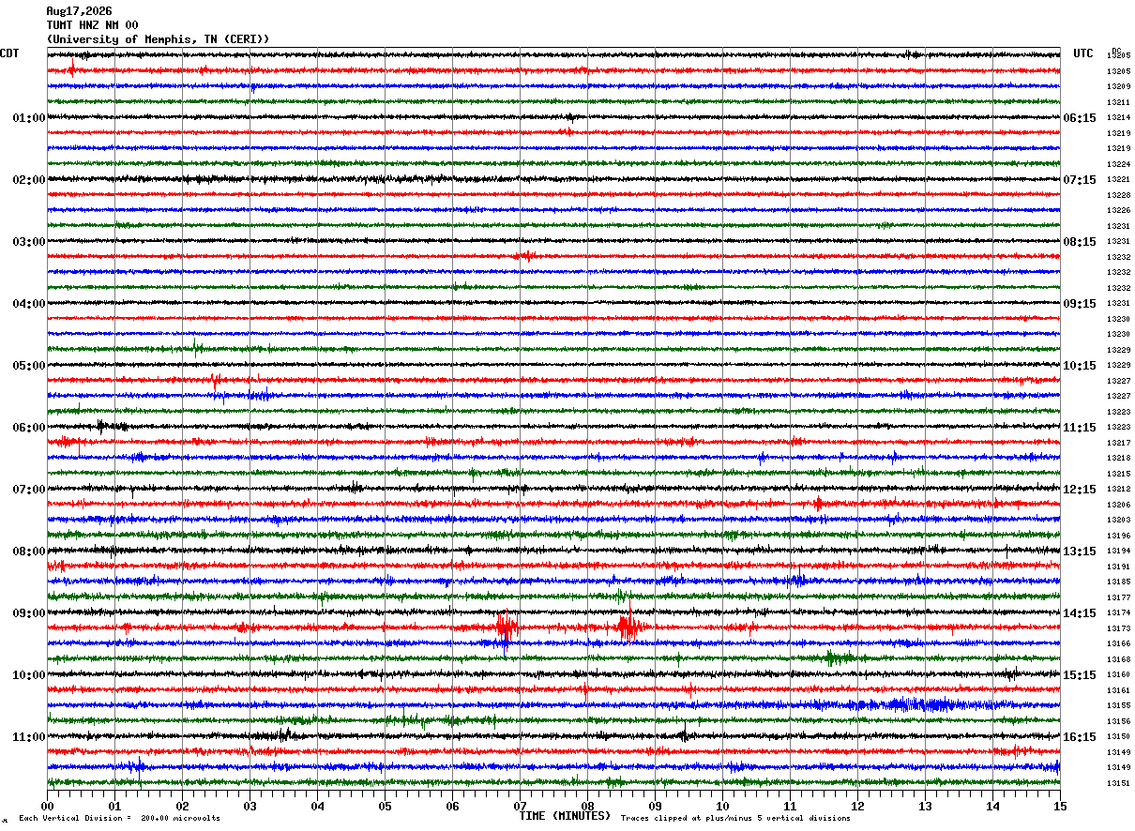Select the '04:00' CDT hour label
1135x831 pixels.
coord(29,304)
